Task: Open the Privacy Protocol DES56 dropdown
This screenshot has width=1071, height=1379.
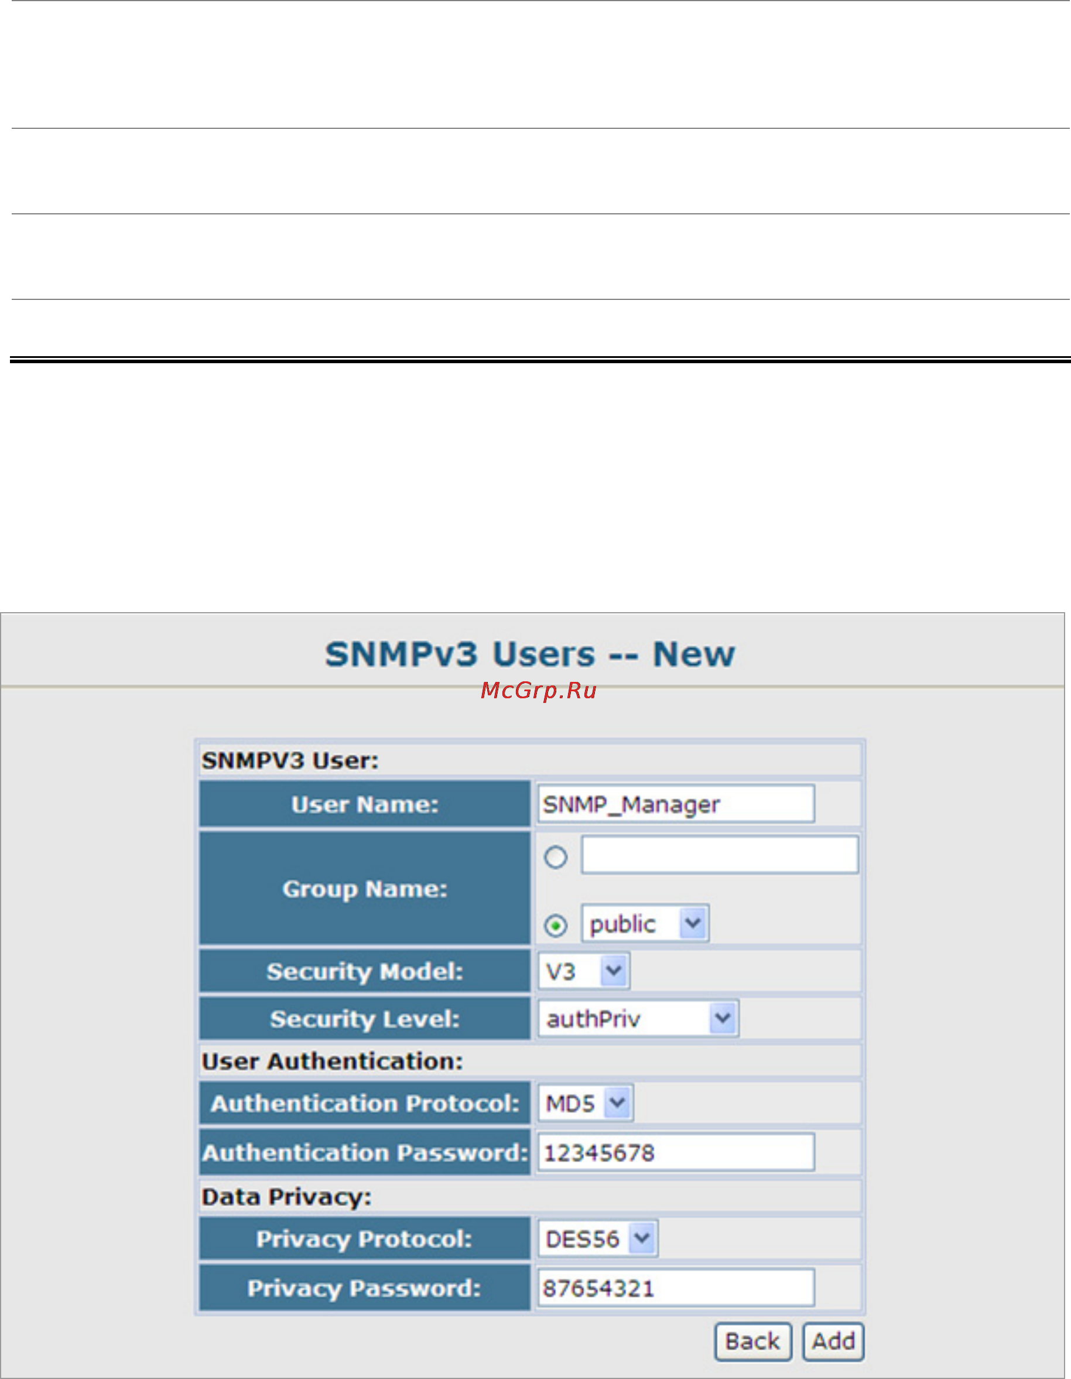Action: pyautogui.click(x=598, y=1239)
